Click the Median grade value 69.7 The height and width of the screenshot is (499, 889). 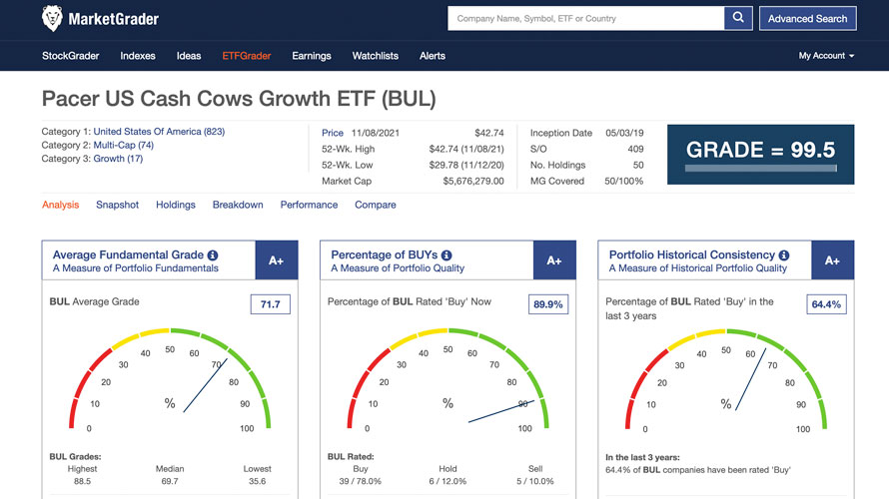pos(170,481)
